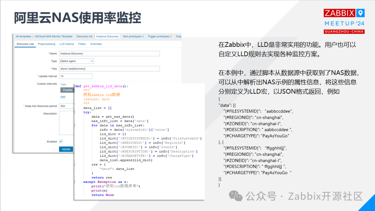375x211 pixels.
Task: Focus the Update interval field 1h
Action: point(76,76)
